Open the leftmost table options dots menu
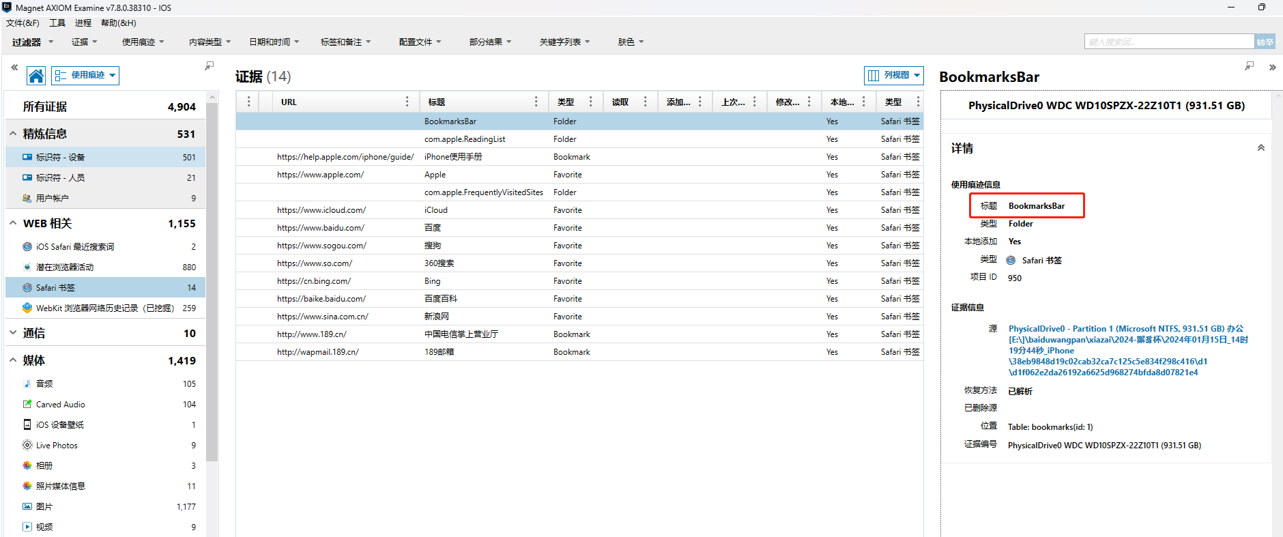Screen dimensions: 1283x537 pyautogui.click(x=248, y=102)
